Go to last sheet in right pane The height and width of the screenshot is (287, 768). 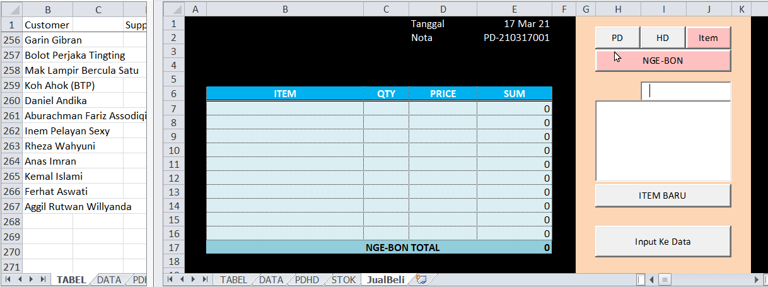point(205,279)
